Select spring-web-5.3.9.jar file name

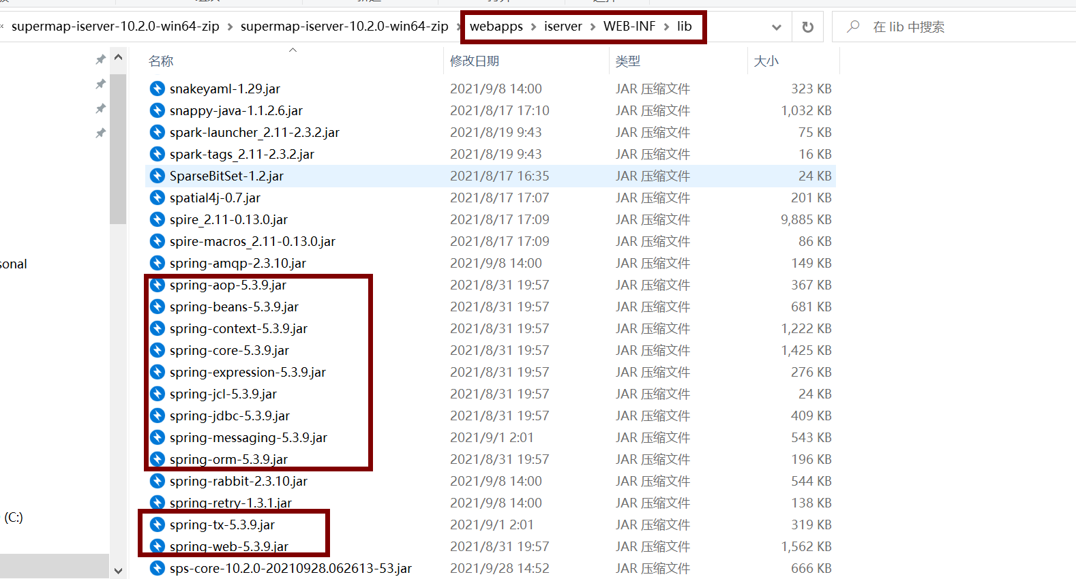[x=229, y=546]
